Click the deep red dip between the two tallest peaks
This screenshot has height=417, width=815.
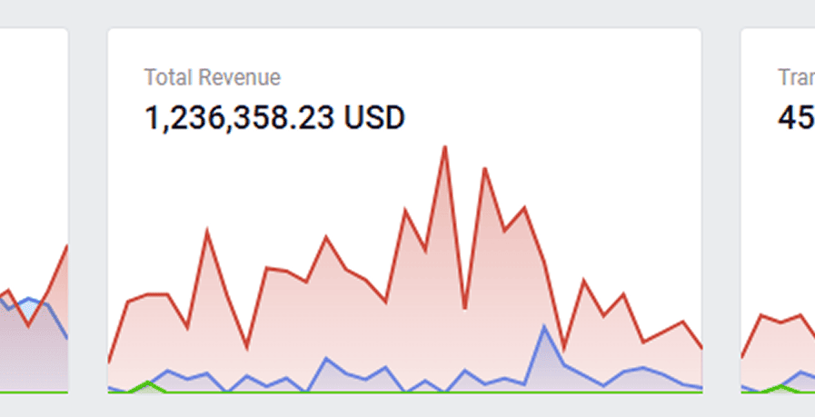click(x=465, y=307)
